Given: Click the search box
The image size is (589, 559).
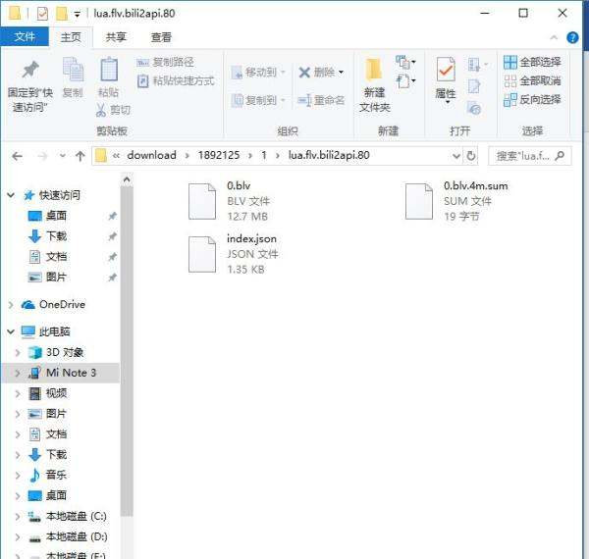Looking at the screenshot, I should (x=530, y=156).
